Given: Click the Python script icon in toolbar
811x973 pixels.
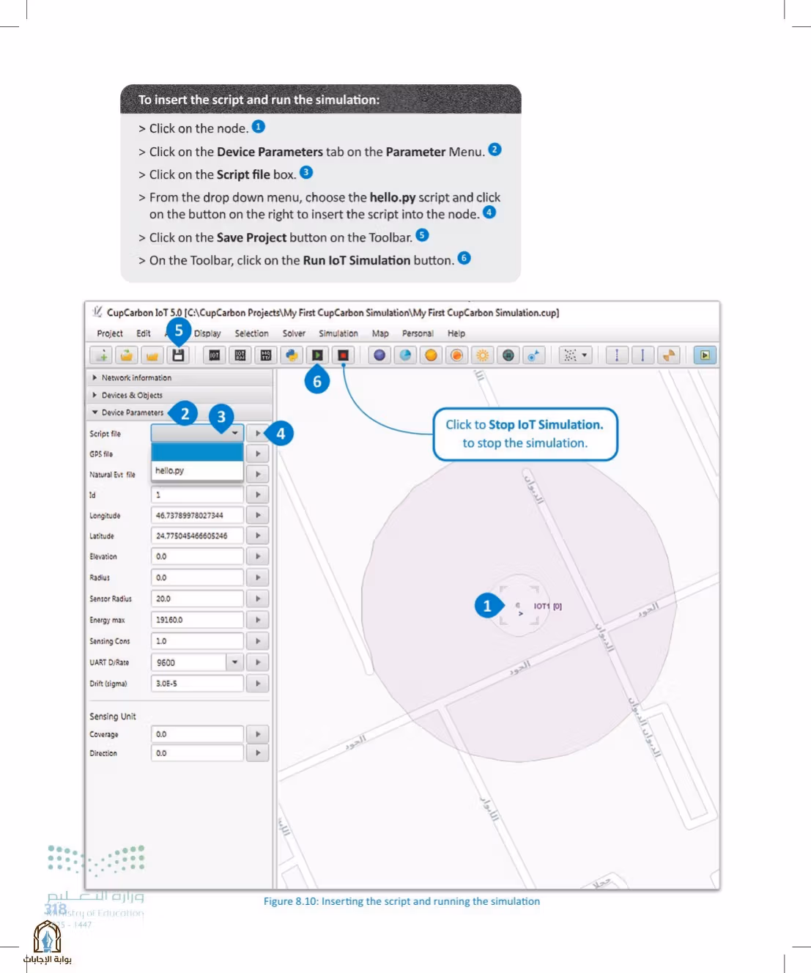Looking at the screenshot, I should coord(292,355).
